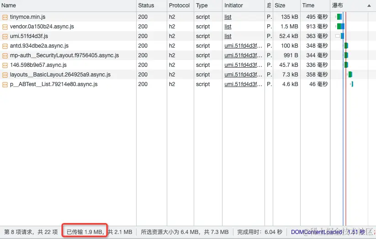Open umi.51fd4d3f initiator link in layouts__BasicLayout row
Screen dimensions: 376x239
click(243, 75)
